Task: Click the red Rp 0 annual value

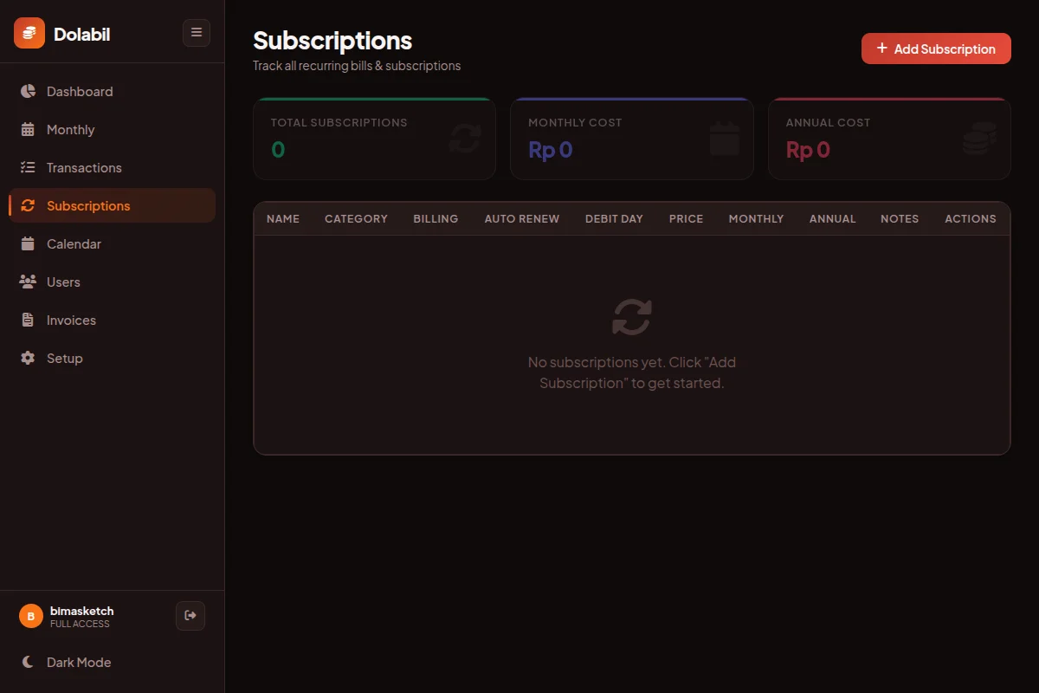Action: (x=808, y=150)
